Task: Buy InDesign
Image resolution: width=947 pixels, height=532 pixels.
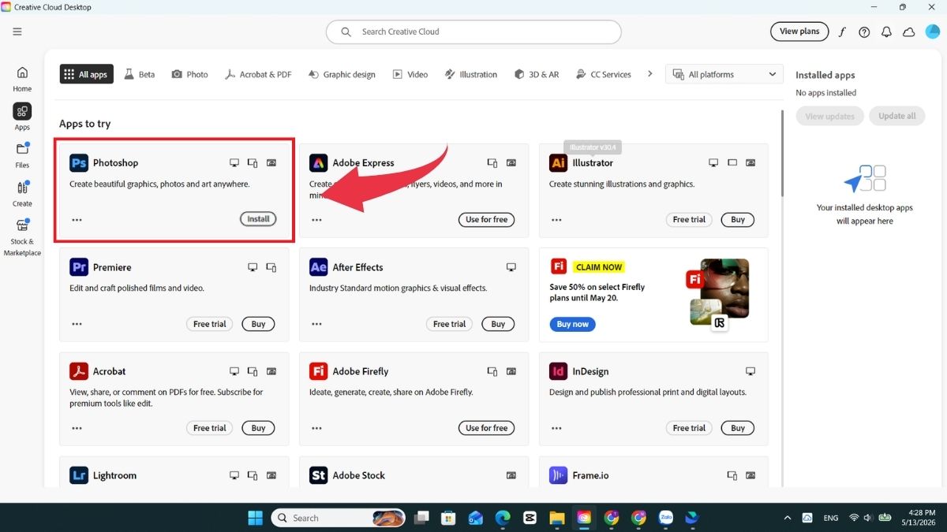Action: tap(738, 428)
